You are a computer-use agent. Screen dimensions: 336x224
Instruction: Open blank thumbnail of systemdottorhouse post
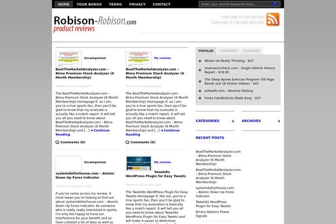68,163
